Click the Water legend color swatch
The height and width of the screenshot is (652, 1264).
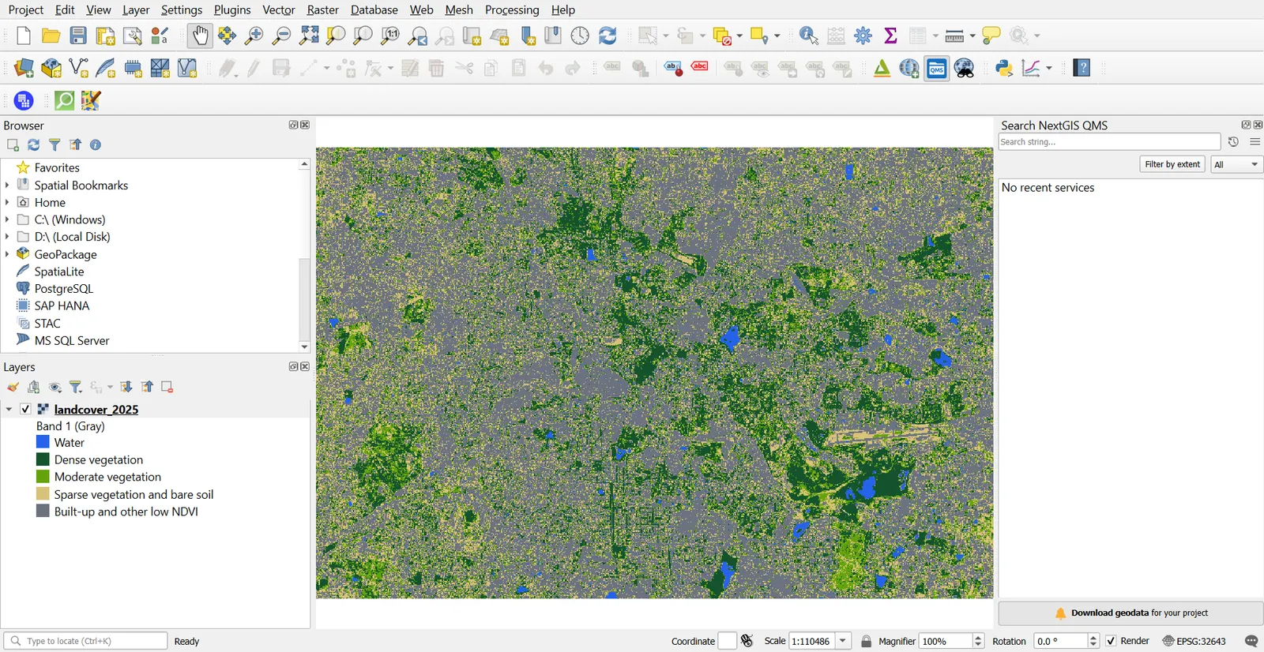[x=43, y=442]
